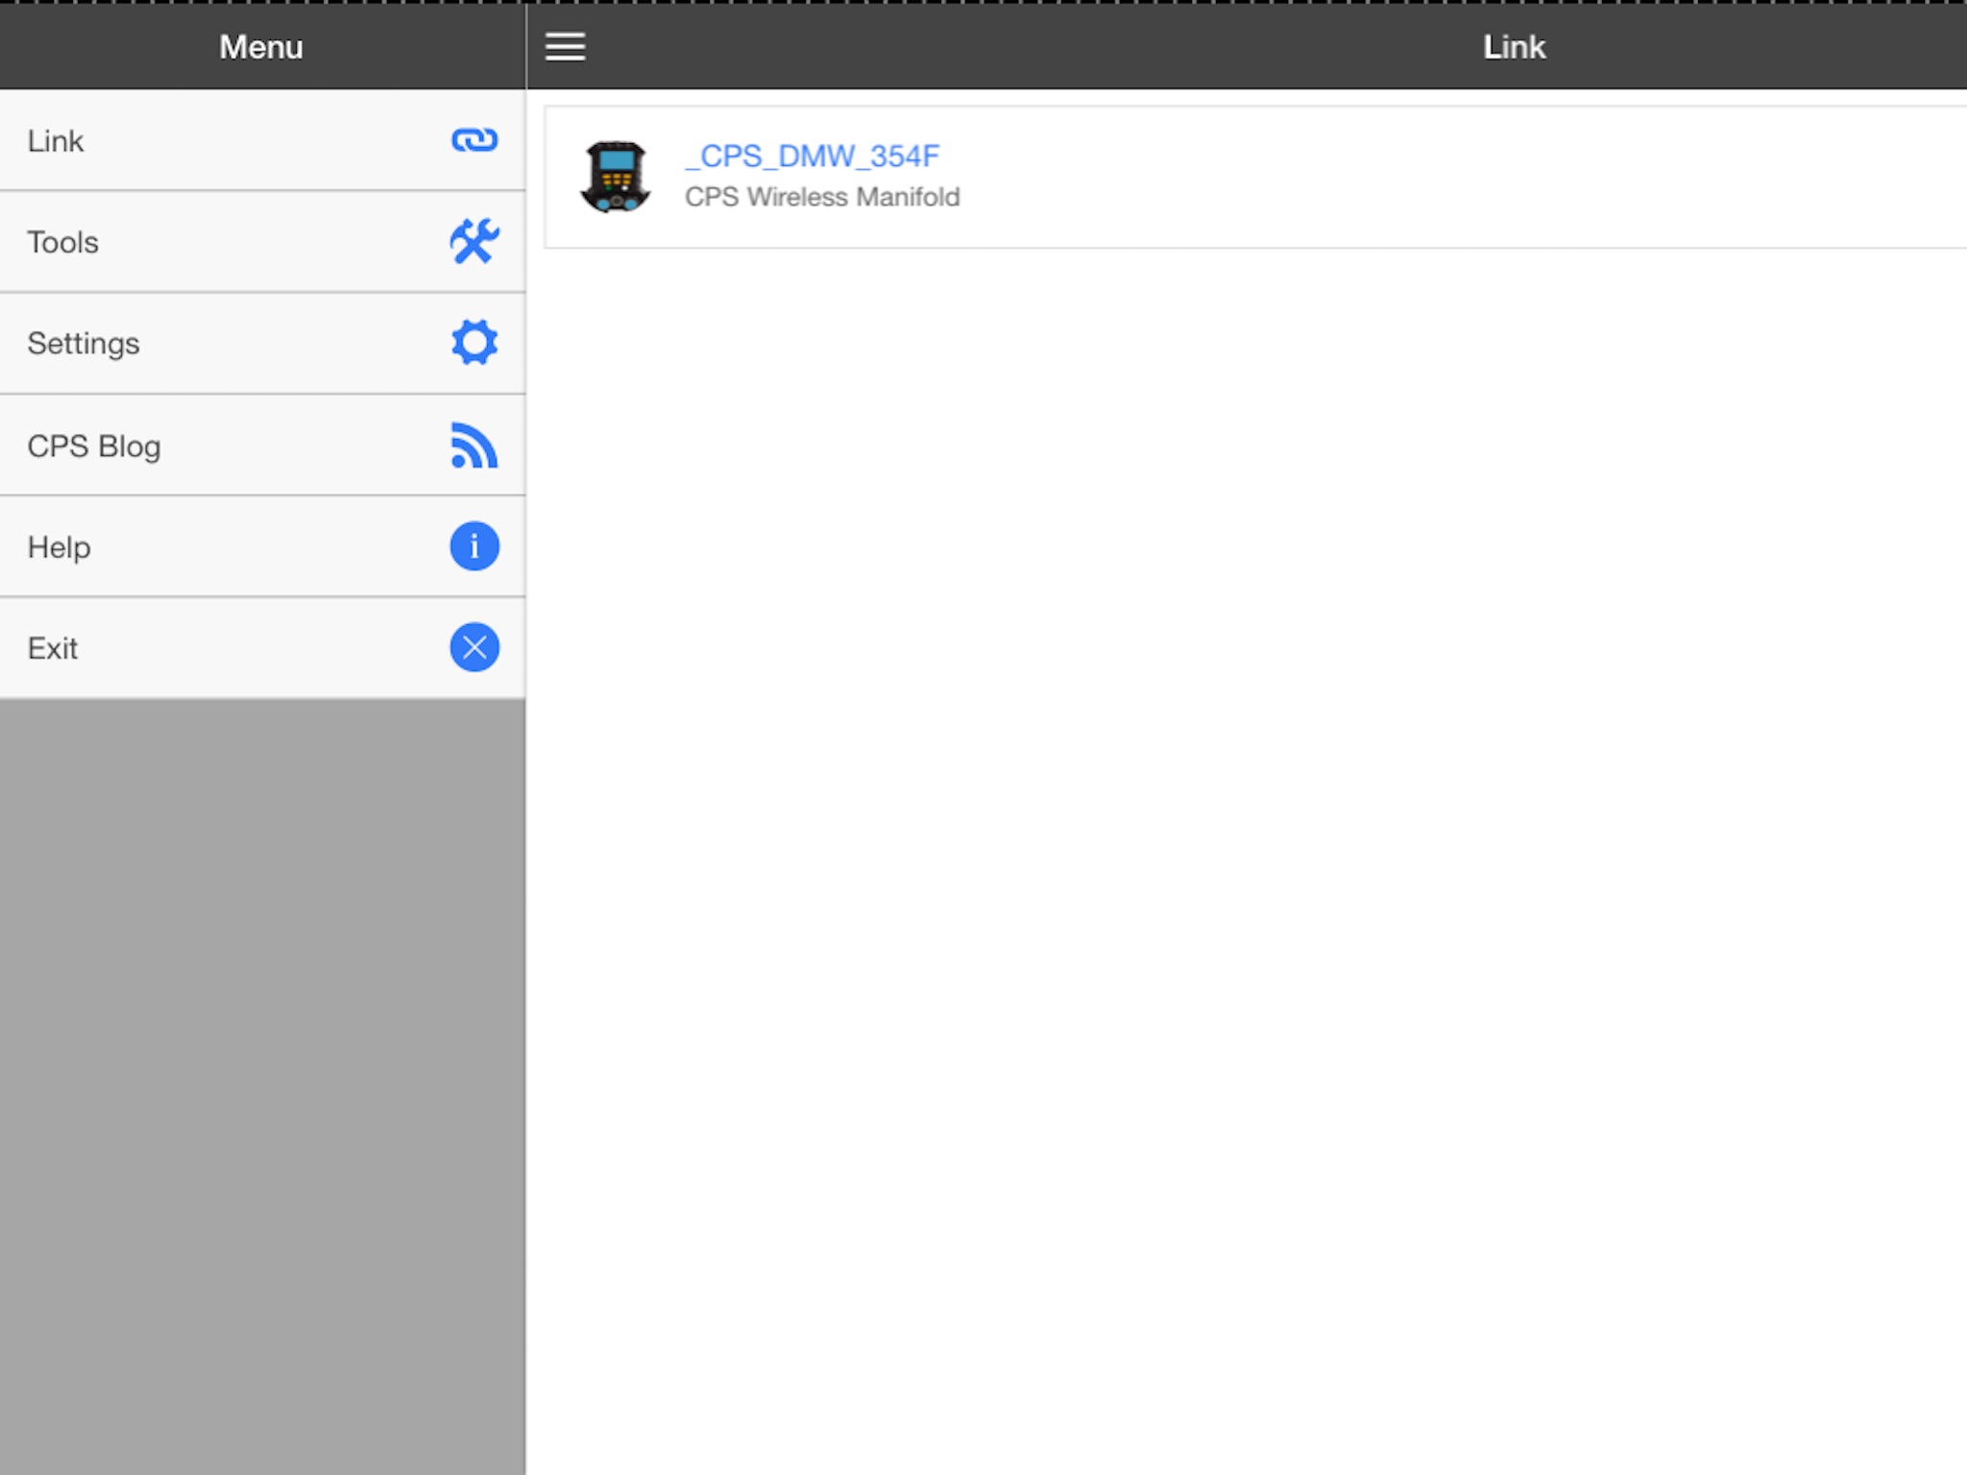This screenshot has height=1475, width=1967.
Task: Click the wrench and screwdriver Tools icon
Action: tap(474, 241)
